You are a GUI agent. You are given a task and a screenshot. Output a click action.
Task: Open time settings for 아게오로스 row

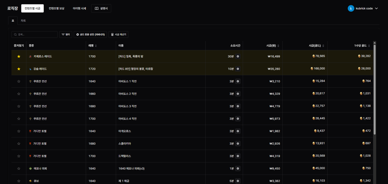(238, 131)
